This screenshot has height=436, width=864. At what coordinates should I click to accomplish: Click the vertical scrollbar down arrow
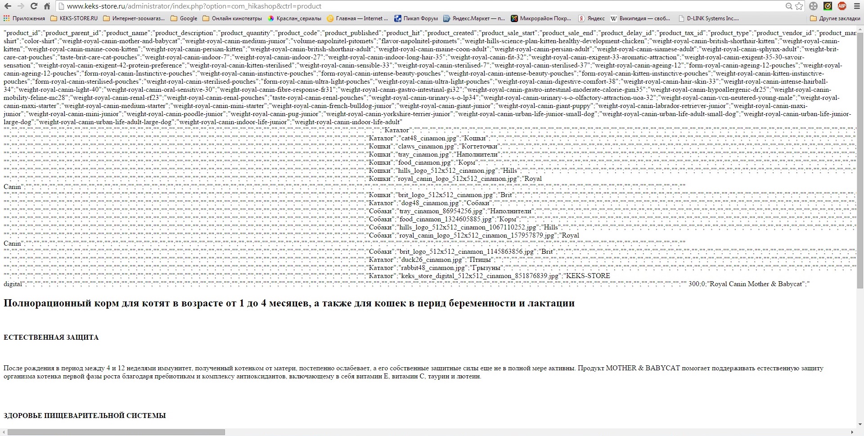point(860,424)
